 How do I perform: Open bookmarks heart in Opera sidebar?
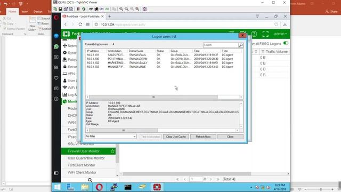[56, 78]
